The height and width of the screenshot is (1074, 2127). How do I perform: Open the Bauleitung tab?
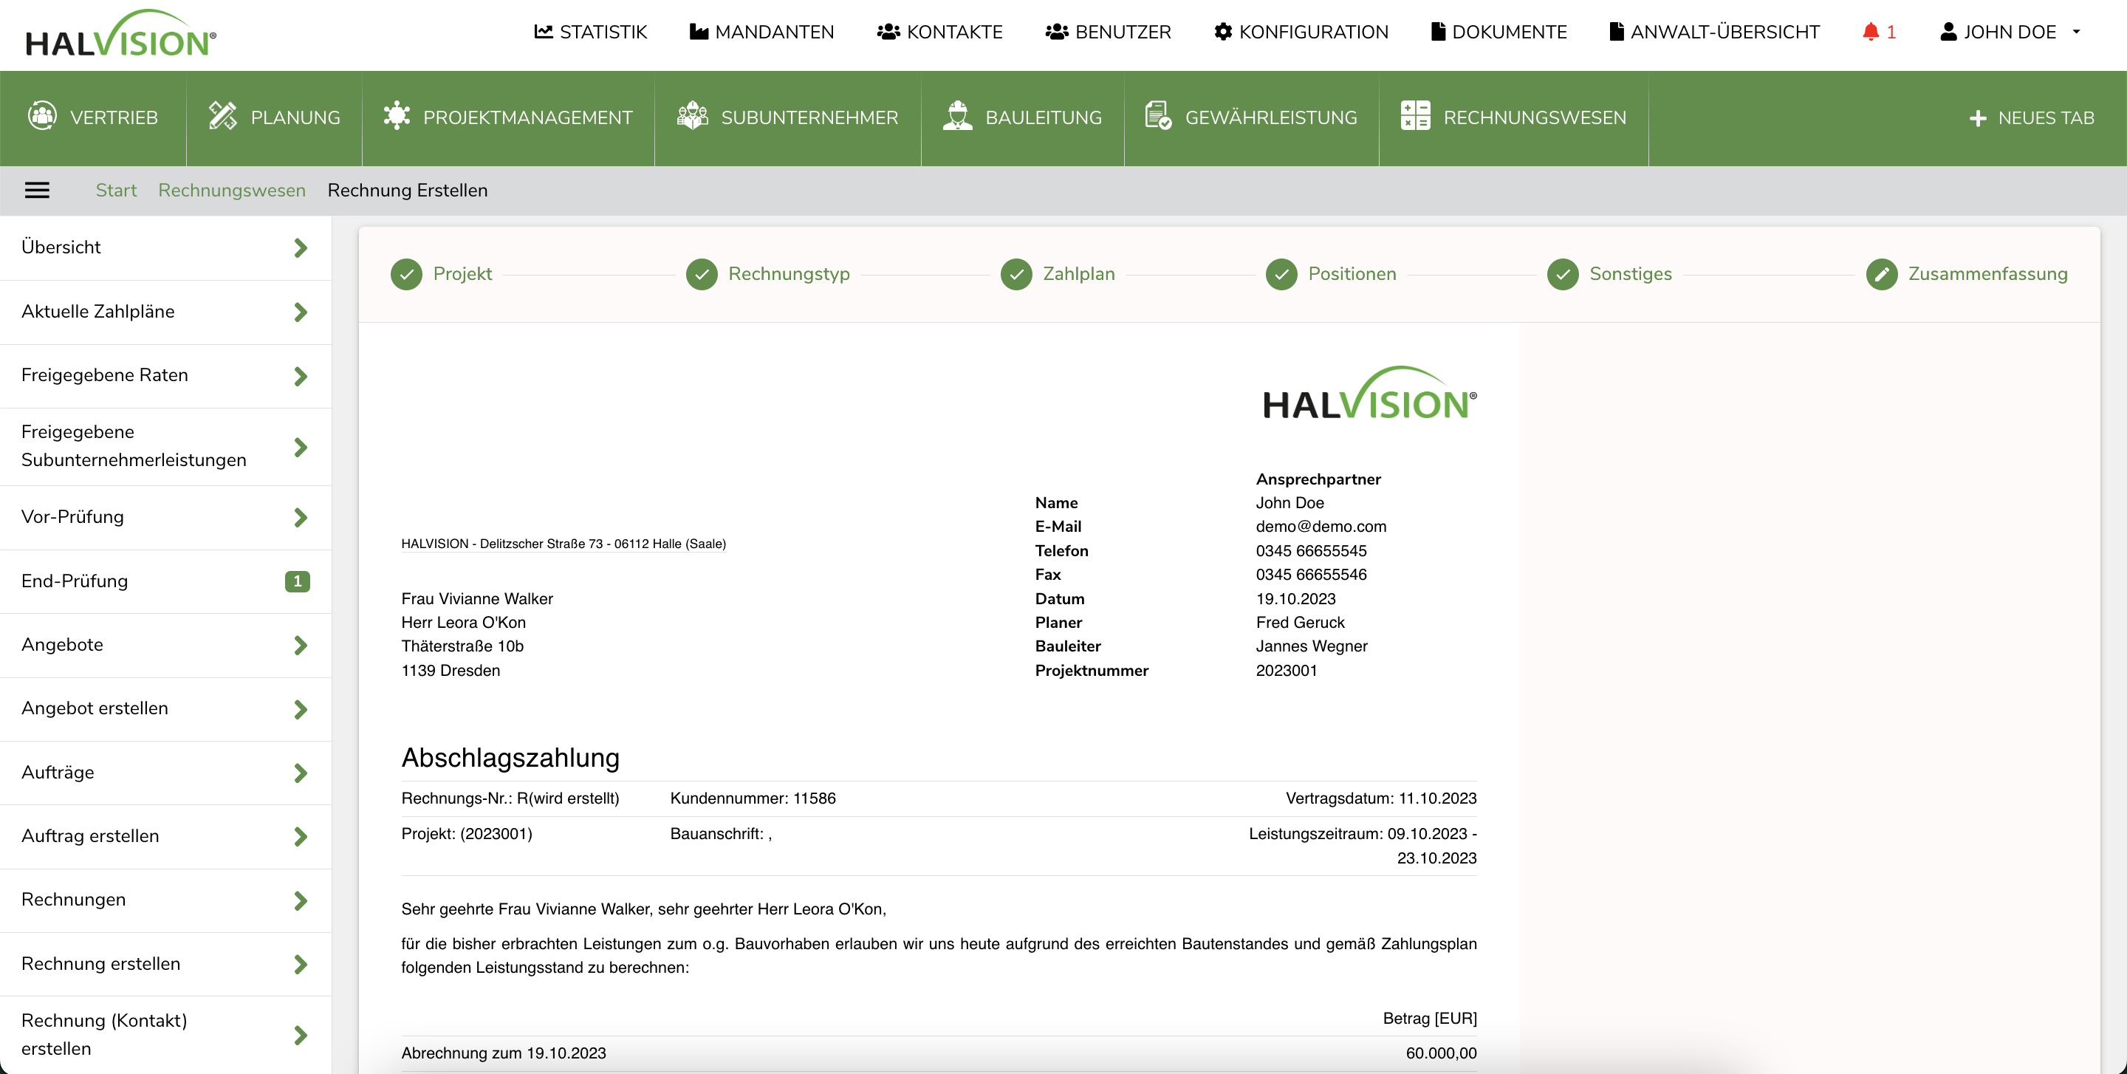pos(1022,118)
